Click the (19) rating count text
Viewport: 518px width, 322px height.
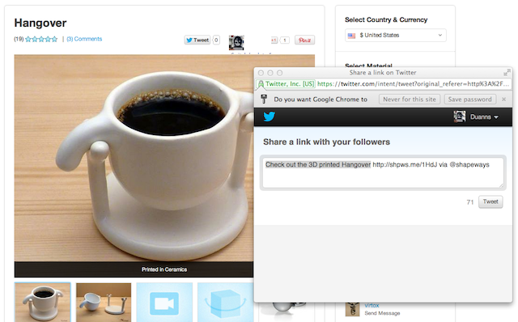click(x=19, y=39)
